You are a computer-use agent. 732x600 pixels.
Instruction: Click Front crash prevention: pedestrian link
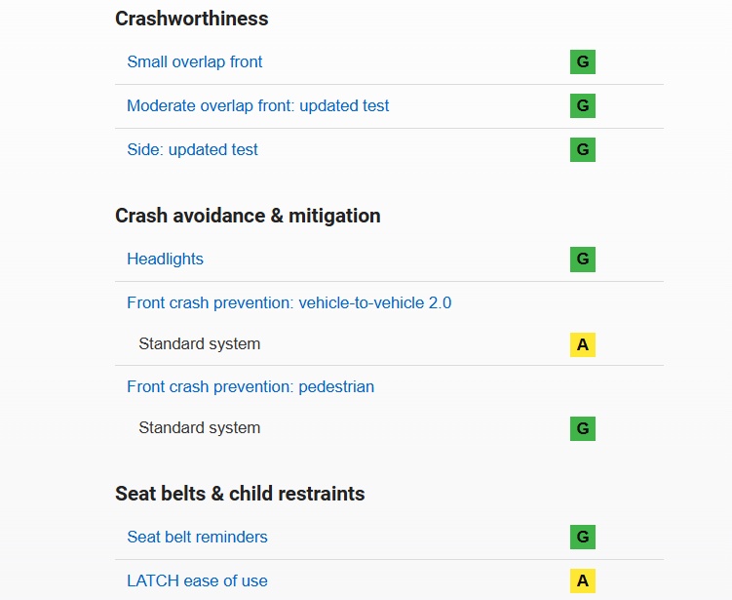[x=250, y=387]
